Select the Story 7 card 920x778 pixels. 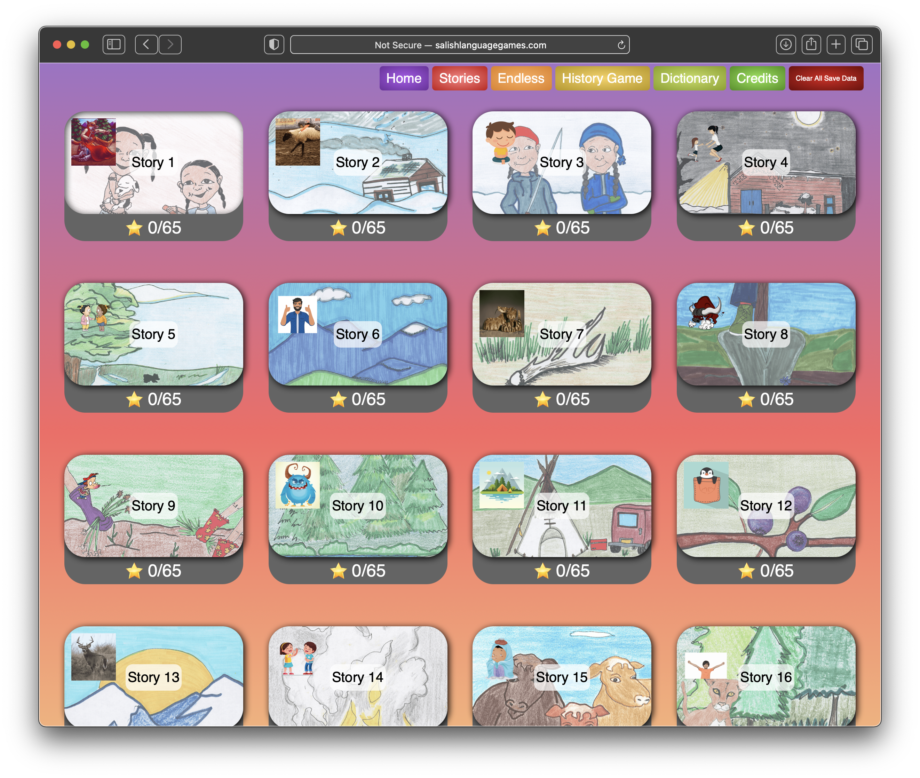click(x=562, y=334)
